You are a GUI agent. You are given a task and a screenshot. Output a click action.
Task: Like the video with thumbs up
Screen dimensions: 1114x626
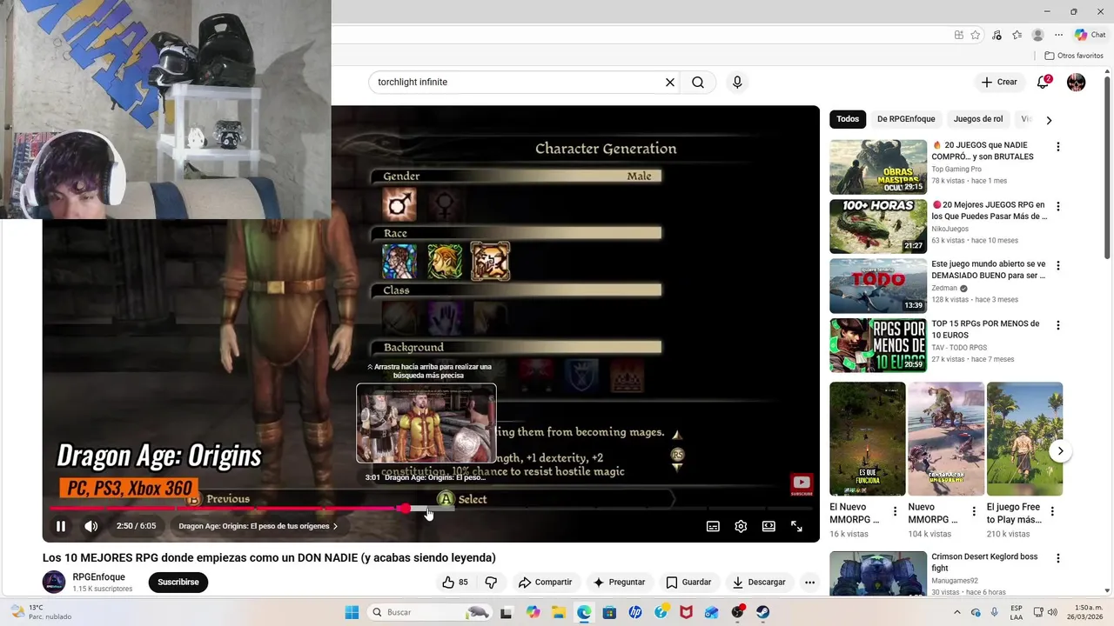(x=455, y=583)
